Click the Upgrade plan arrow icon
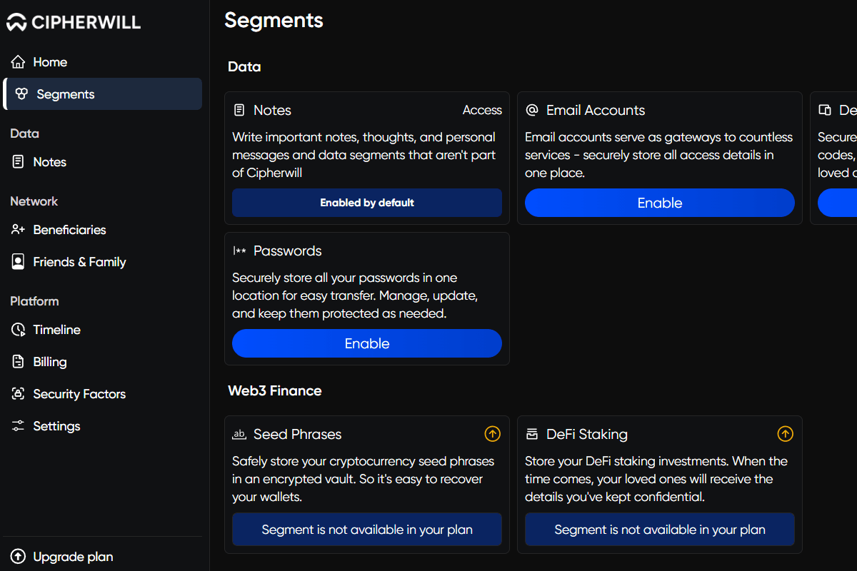The image size is (857, 571). (19, 557)
